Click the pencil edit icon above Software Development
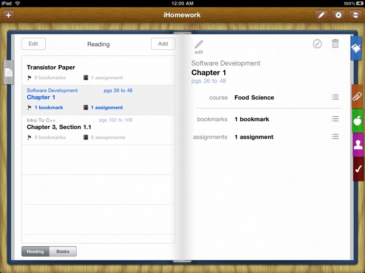Screen dimensions: 365x273 point(199,47)
